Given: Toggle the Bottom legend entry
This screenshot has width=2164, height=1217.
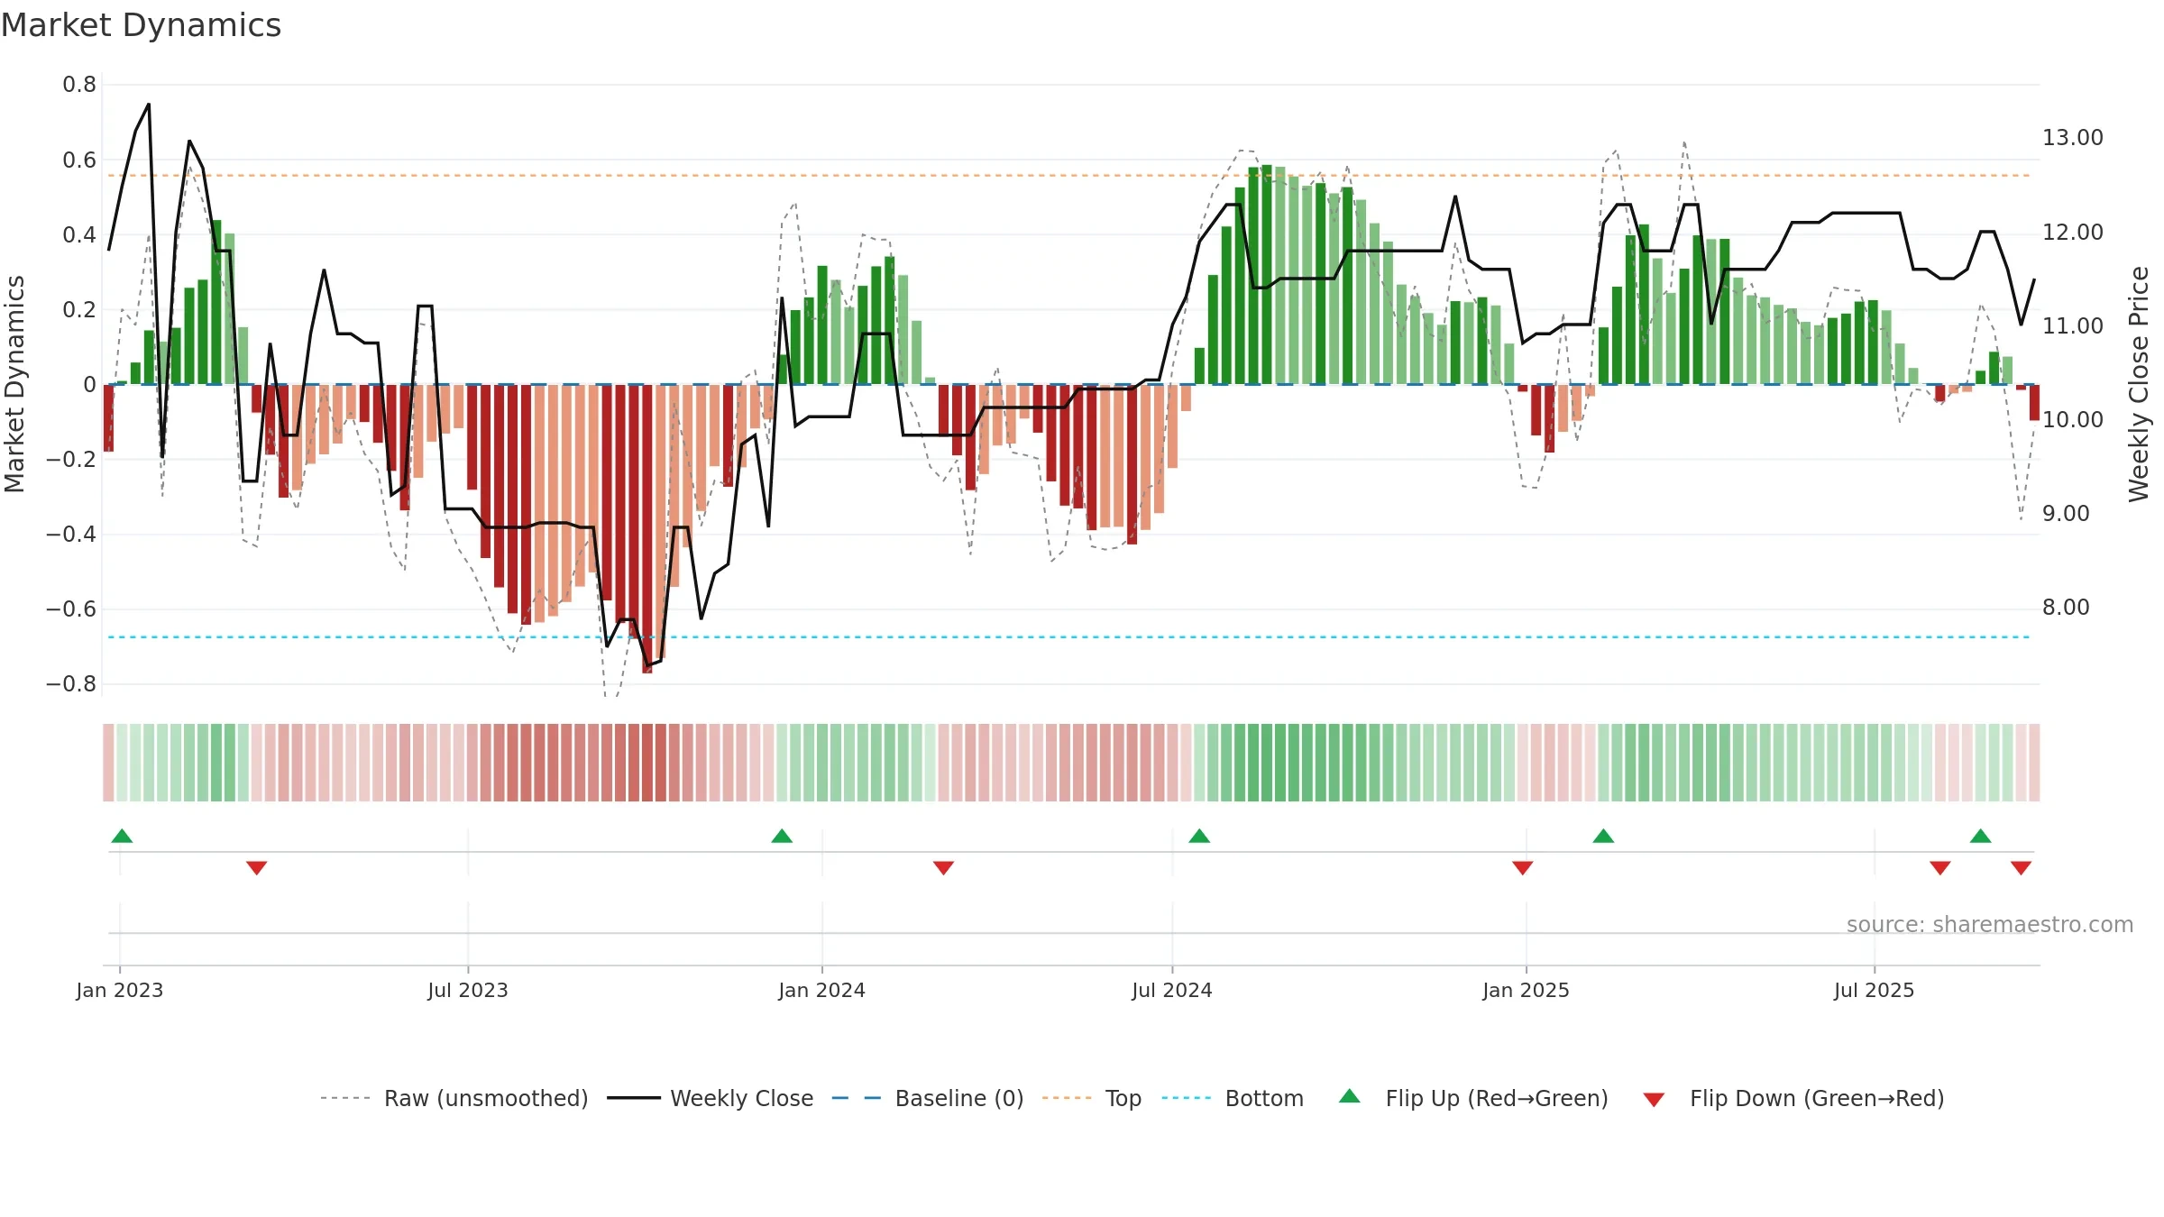Looking at the screenshot, I should pyautogui.click(x=1233, y=1098).
